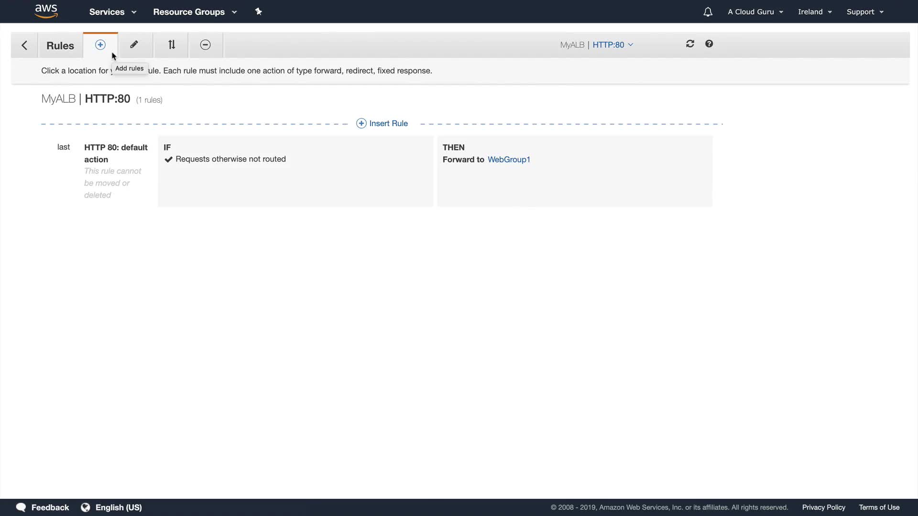
Task: Expand the Resource Groups menu
Action: (x=195, y=12)
